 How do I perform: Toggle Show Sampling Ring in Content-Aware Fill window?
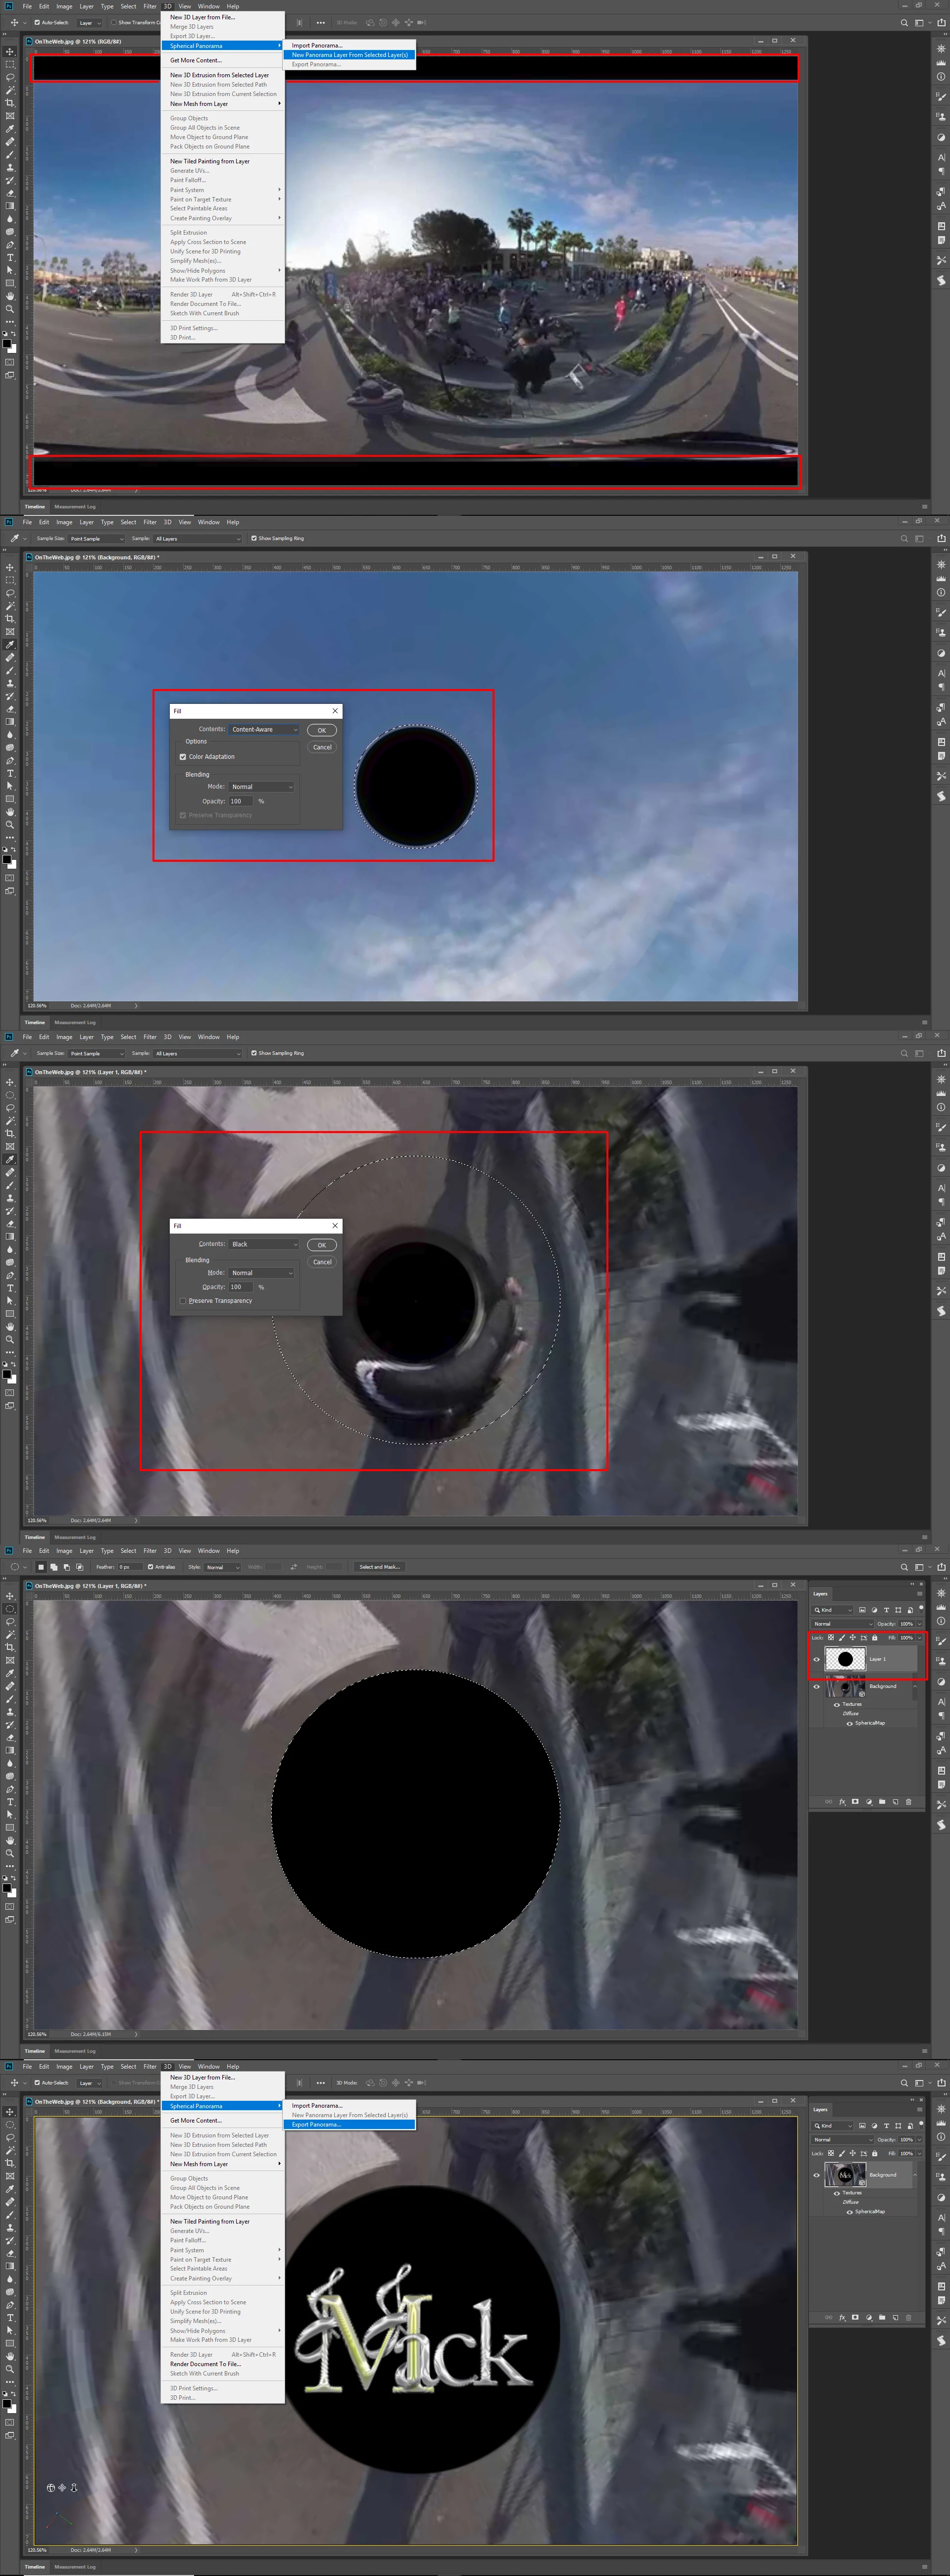tap(254, 538)
